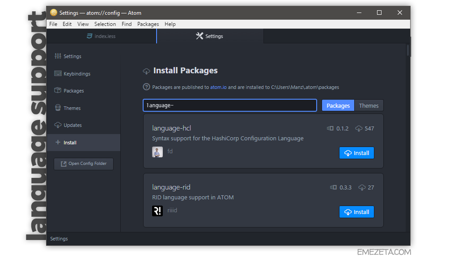Viewport: 458px width, 261px height.
Task: Click the language-rid version icon
Action: coord(333,187)
